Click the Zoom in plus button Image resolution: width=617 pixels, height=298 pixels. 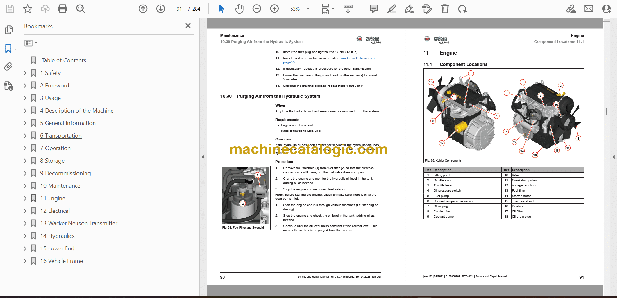click(x=274, y=9)
